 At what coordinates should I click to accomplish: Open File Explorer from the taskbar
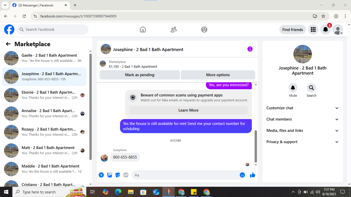(131, 192)
